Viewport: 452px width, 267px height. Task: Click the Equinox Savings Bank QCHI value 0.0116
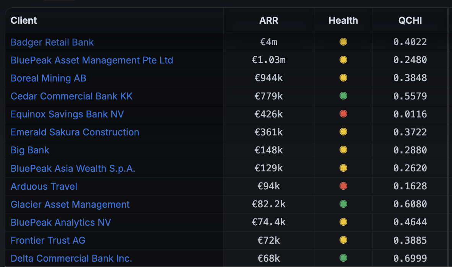[x=410, y=114]
